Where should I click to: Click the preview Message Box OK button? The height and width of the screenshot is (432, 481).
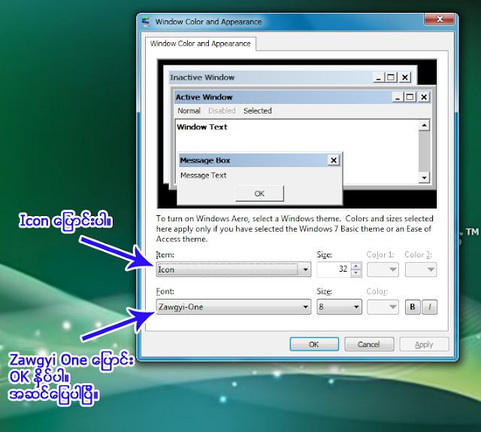point(259,193)
